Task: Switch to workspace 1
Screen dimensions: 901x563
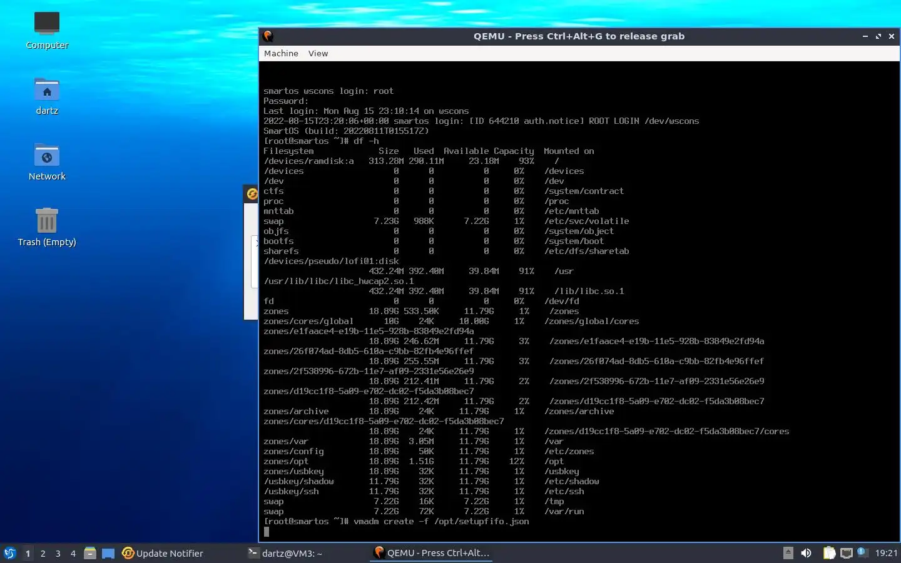Action: (x=28, y=553)
